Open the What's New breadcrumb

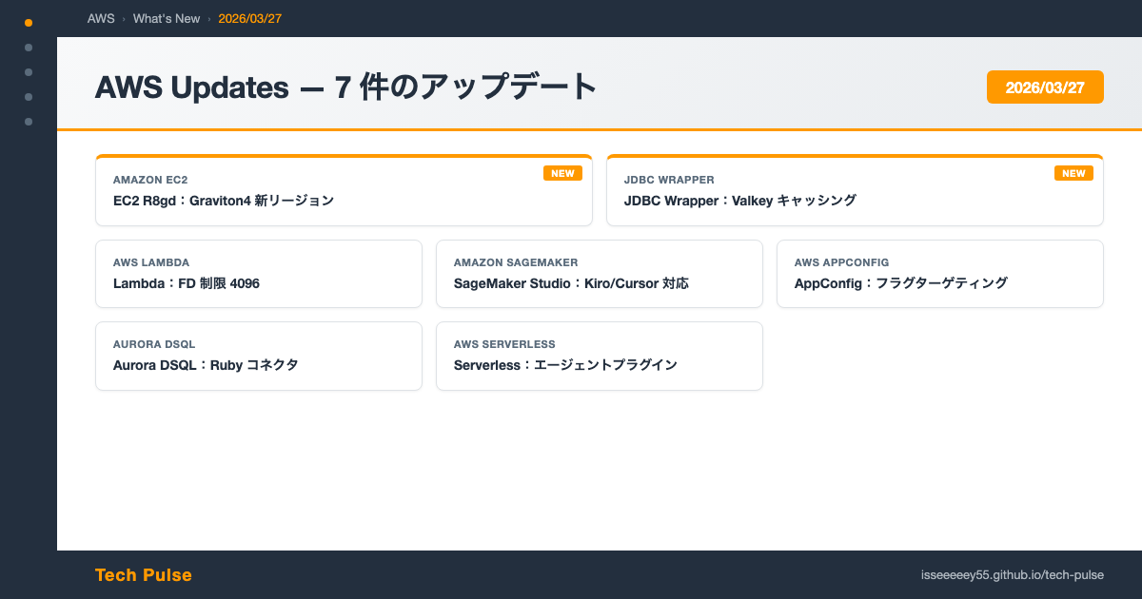coord(167,18)
